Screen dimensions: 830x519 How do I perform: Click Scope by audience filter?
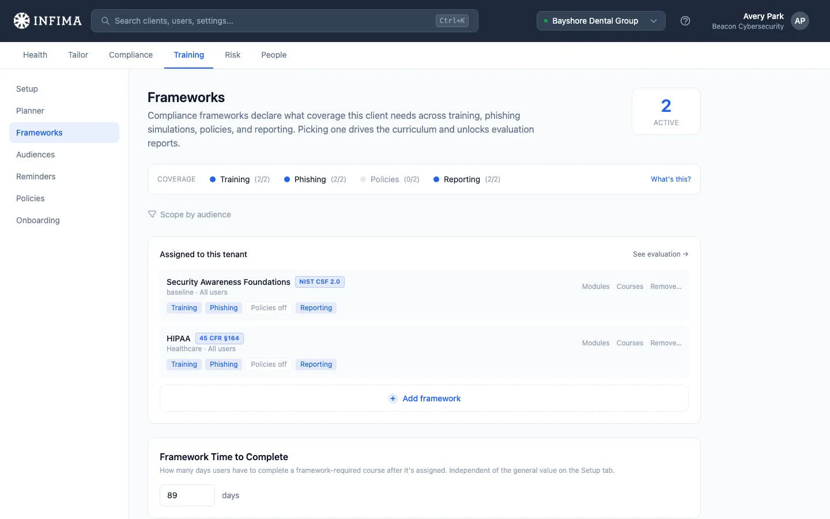(190, 215)
